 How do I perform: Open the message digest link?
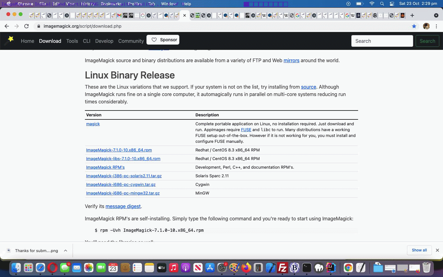pyautogui.click(x=123, y=206)
